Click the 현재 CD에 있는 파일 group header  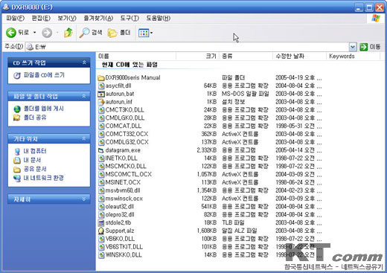[129, 65]
